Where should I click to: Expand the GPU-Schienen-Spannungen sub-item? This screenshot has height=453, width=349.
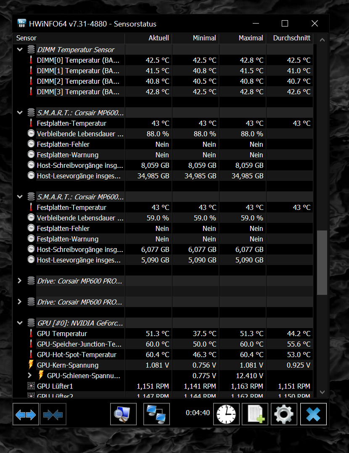coord(30,375)
